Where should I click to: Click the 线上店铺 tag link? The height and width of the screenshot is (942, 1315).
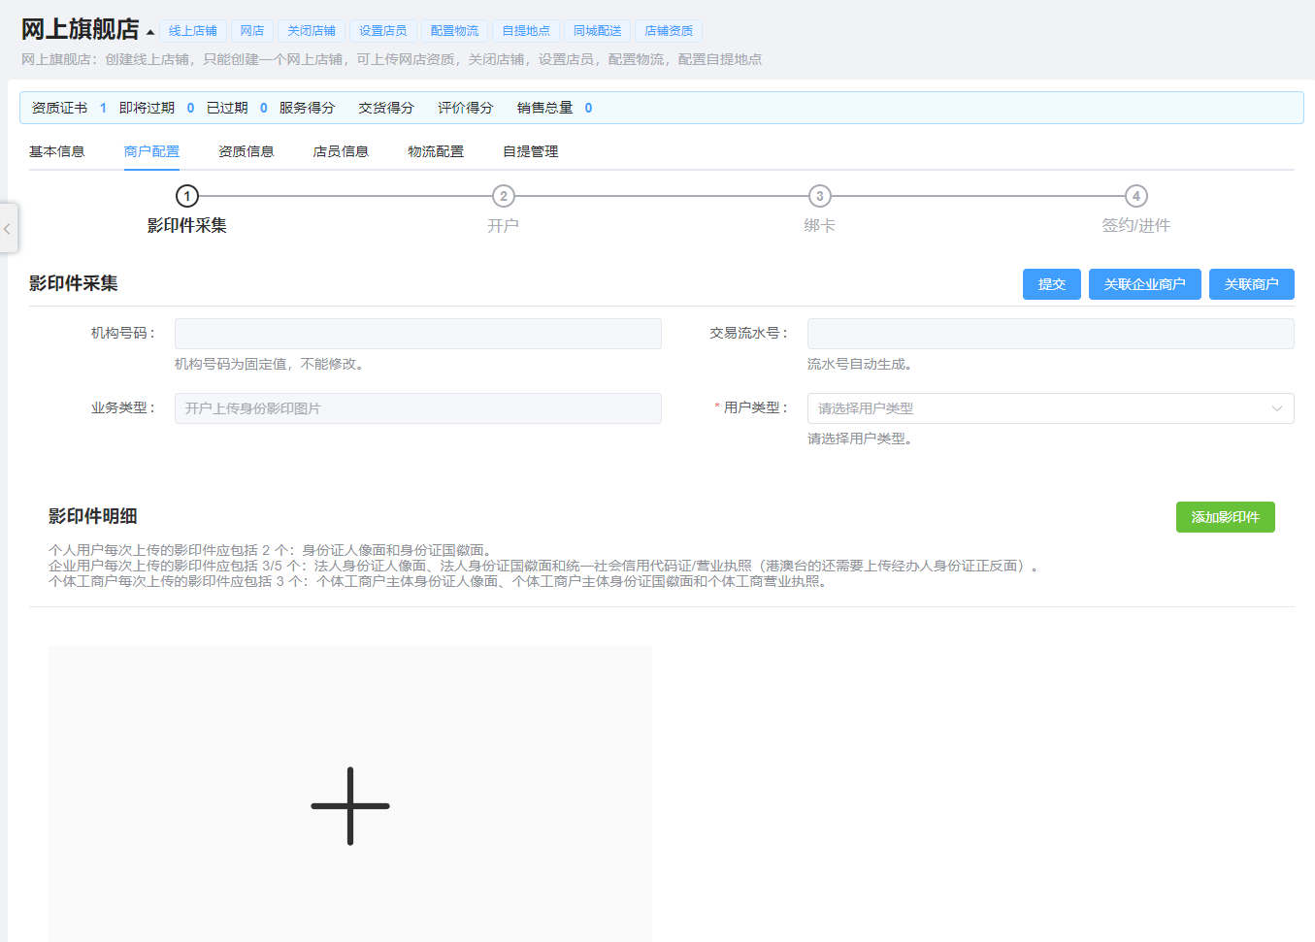click(193, 31)
